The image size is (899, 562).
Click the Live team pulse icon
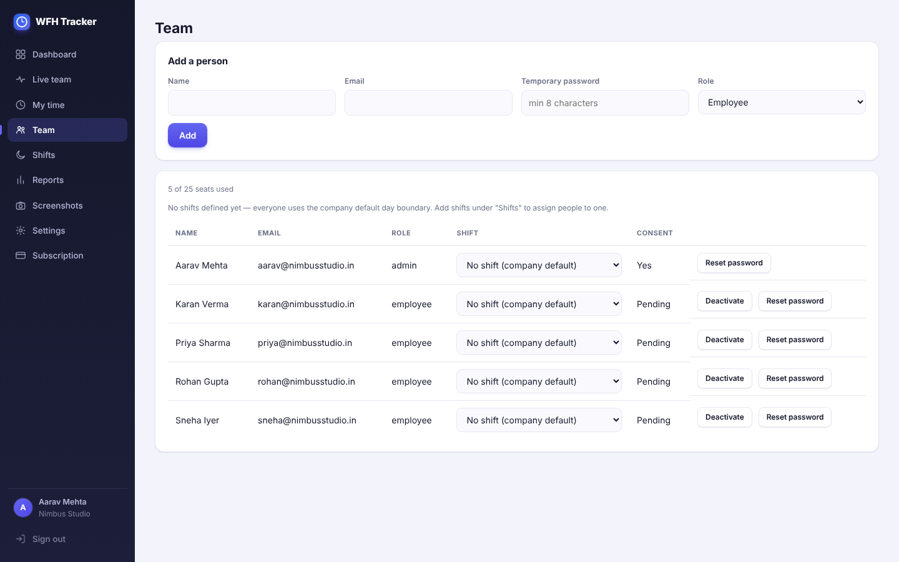pyautogui.click(x=21, y=79)
